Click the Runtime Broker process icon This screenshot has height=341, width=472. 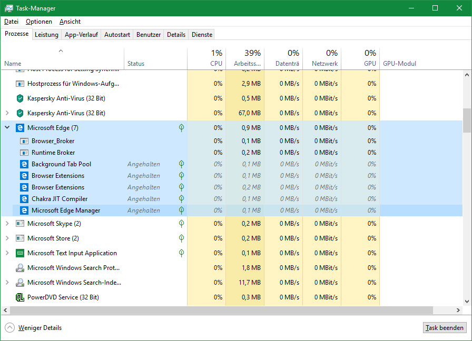(24, 153)
